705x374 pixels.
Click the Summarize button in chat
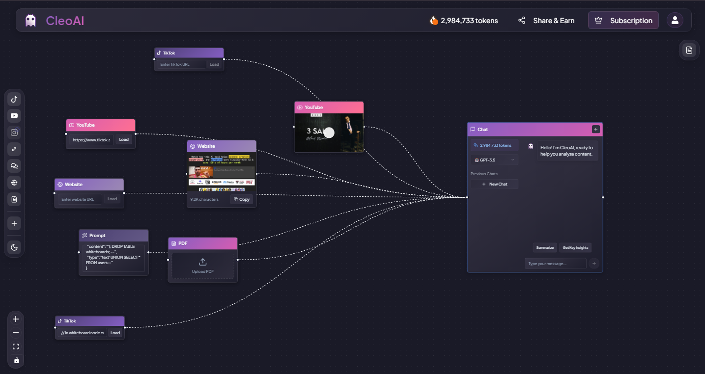click(545, 247)
